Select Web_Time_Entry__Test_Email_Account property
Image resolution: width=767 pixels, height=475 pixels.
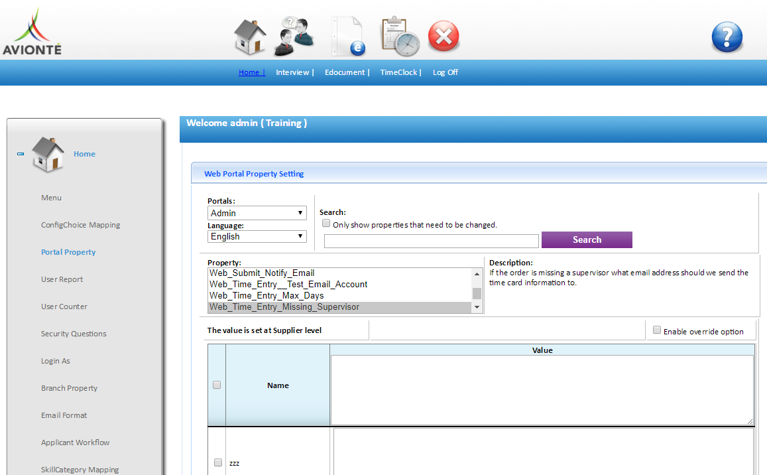340,285
